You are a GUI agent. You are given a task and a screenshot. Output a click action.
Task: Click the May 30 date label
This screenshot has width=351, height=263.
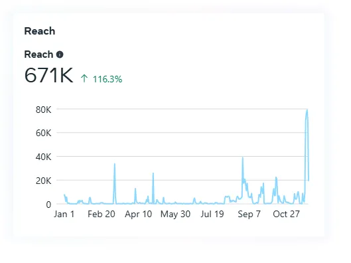coord(175,214)
